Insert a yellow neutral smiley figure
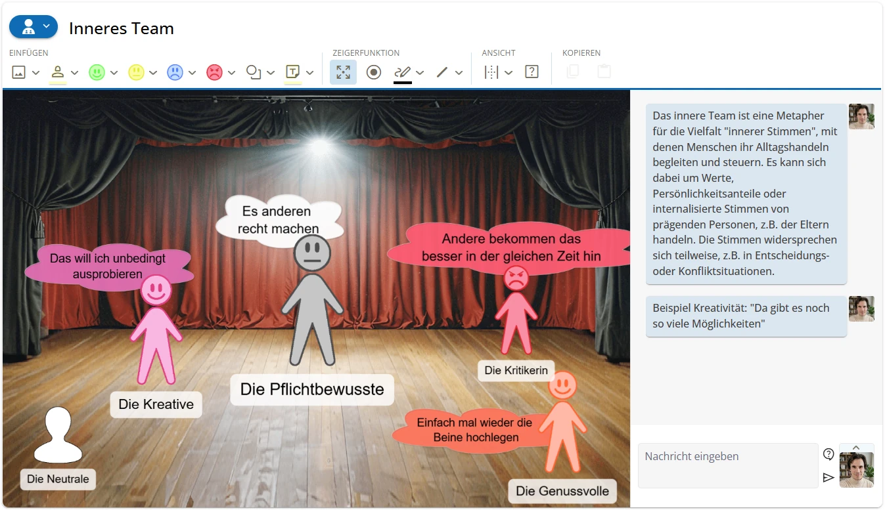Viewport: 885px width, 510px height. pos(136,72)
